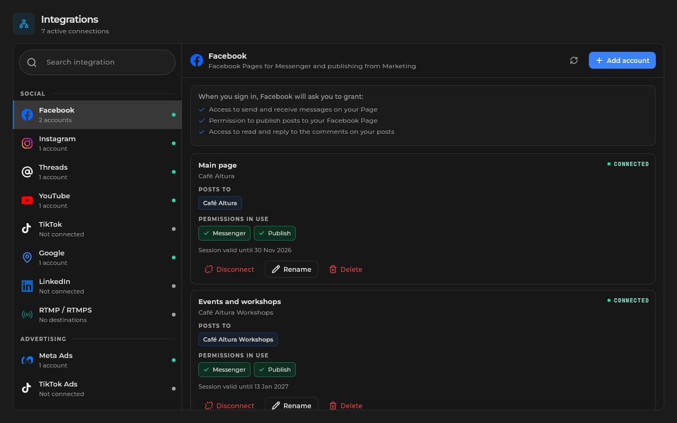Viewport: 677px width, 423px height.
Task: Open the TikTok Ads integration row
Action: click(x=97, y=389)
